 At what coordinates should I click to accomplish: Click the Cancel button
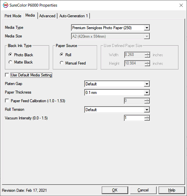pyautogui.click(x=143, y=190)
